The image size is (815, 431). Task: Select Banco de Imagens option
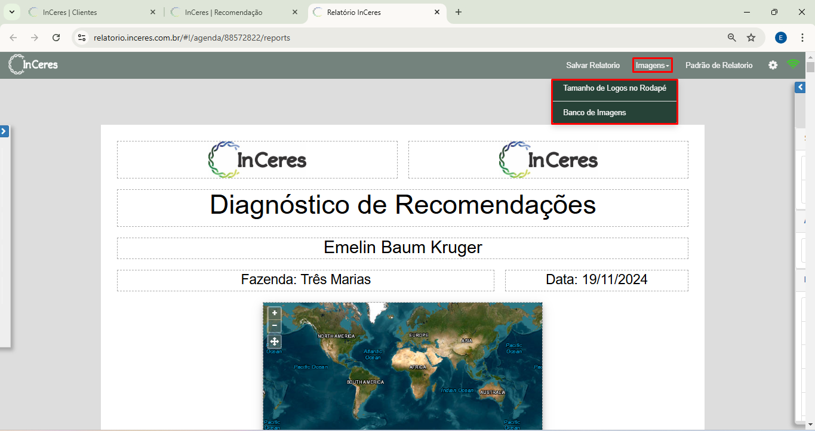click(614, 112)
